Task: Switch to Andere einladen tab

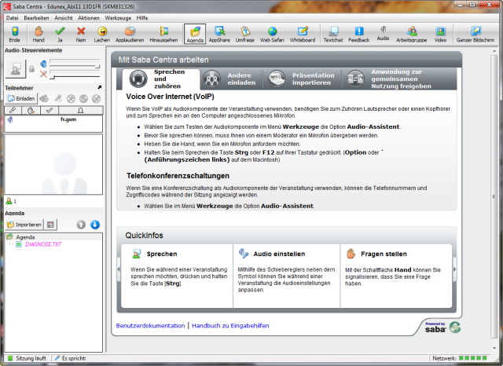Action: point(232,79)
